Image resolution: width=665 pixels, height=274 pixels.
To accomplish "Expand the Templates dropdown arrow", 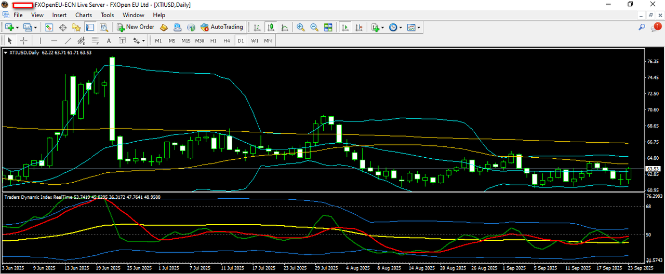I will point(419,28).
